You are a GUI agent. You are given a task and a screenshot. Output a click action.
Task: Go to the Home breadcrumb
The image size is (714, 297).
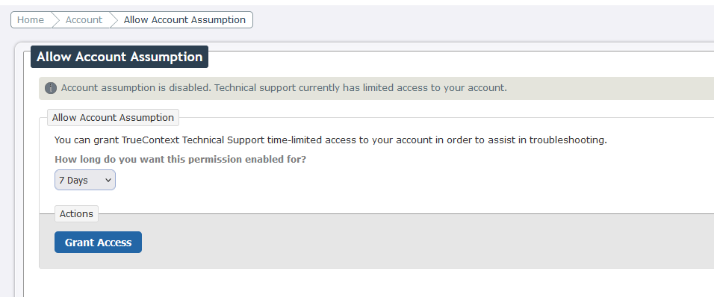point(31,20)
